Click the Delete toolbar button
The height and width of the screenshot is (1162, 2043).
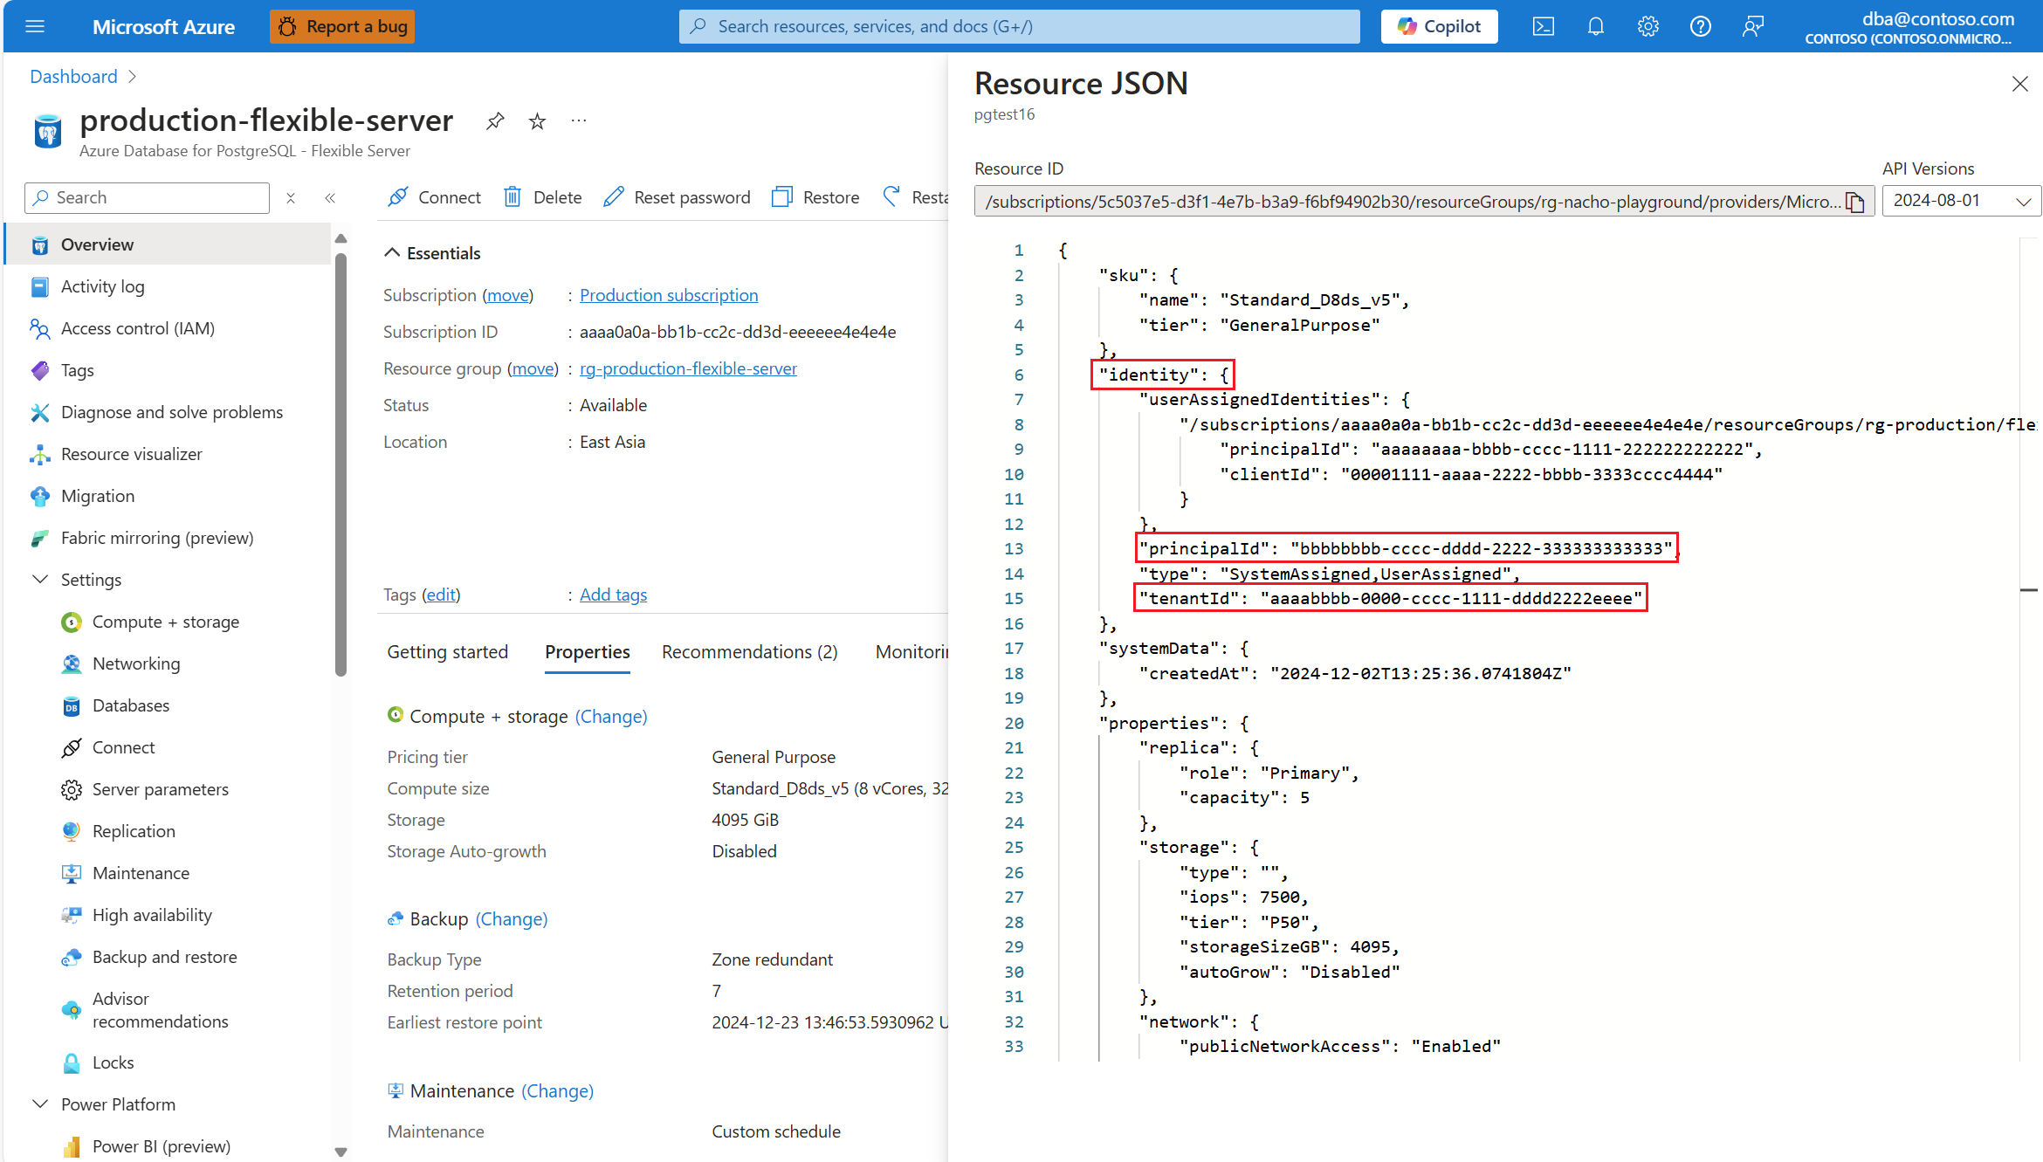tap(542, 197)
